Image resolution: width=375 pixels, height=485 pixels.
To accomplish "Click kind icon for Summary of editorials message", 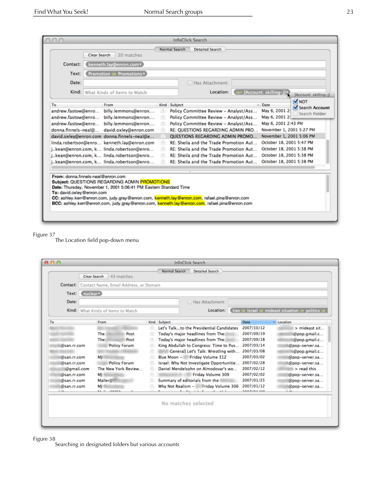I will pyautogui.click(x=152, y=381).
